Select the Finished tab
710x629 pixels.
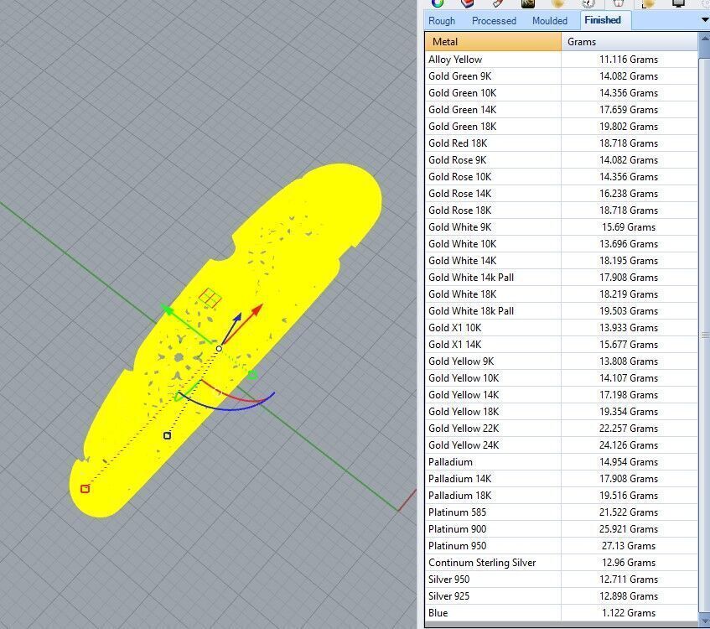tap(603, 20)
